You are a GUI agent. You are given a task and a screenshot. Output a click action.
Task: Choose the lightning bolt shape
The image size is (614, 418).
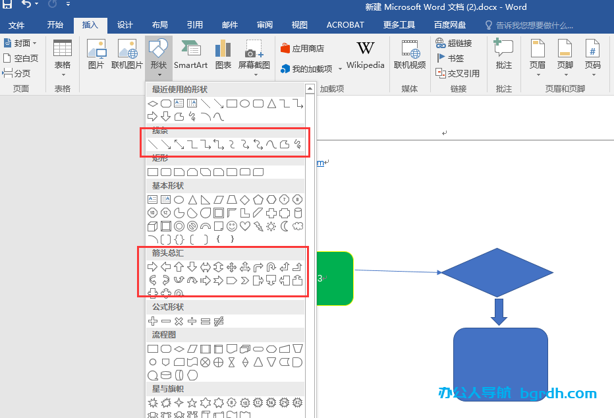(x=258, y=226)
